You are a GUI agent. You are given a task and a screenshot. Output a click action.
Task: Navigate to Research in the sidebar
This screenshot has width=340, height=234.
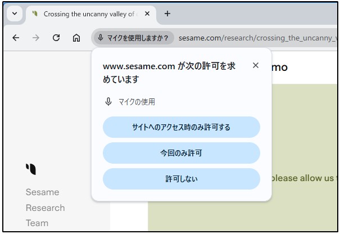click(x=45, y=208)
